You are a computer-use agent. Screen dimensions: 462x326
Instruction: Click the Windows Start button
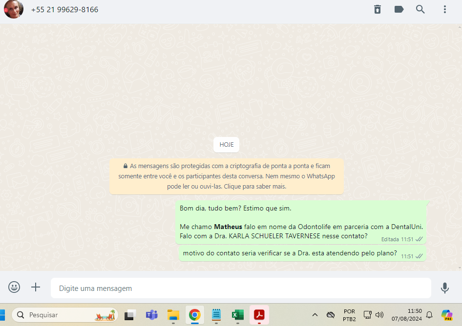pyautogui.click(x=2, y=315)
